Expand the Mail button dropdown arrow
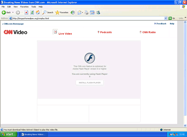Screen dimensions: 187x137 click(83, 12)
